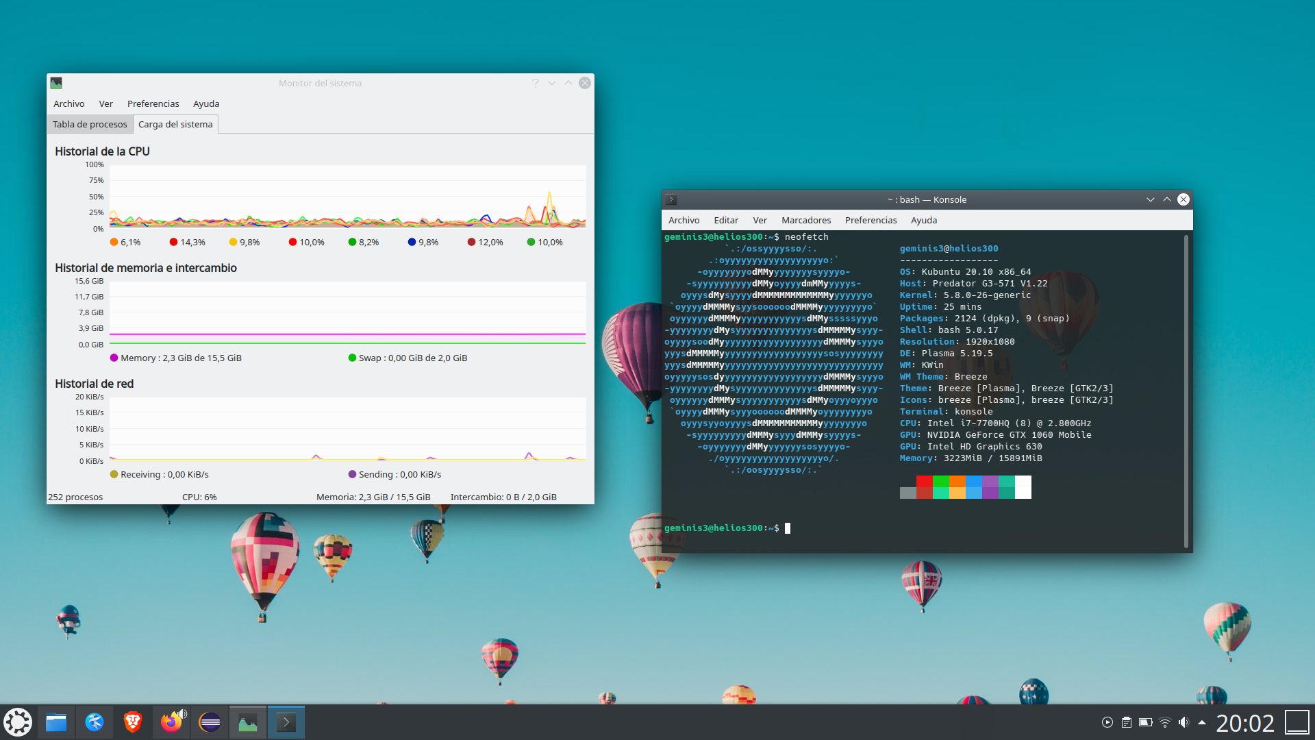
Task: Open Dolphin file manager from taskbar
Action: [x=56, y=722]
